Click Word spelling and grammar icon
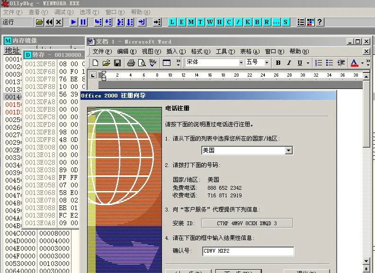This screenshot has height=273, width=375. point(153,63)
